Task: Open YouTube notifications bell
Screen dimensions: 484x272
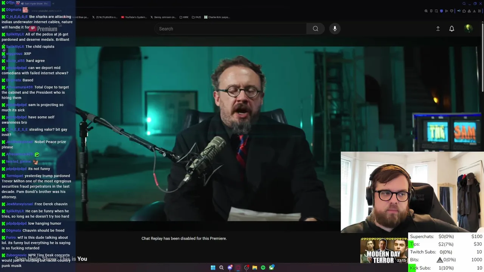Action: click(451, 29)
